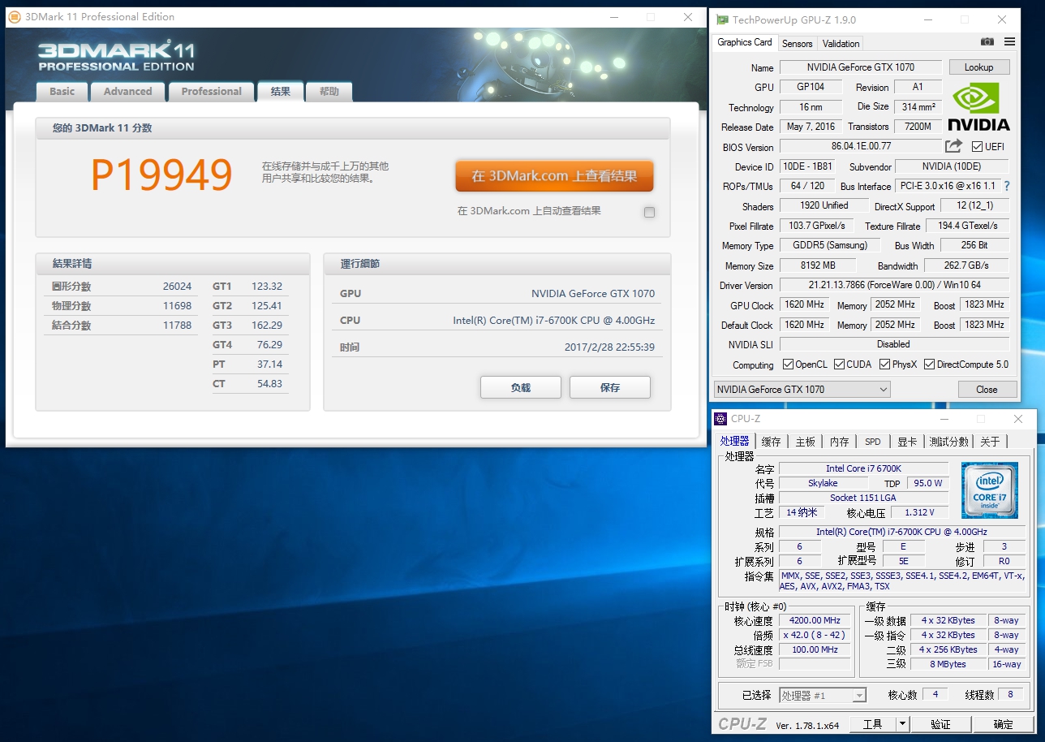Viewport: 1045px width, 742px height.
Task: Switch to the Sensors tab in GPU-Z
Action: 797,44
